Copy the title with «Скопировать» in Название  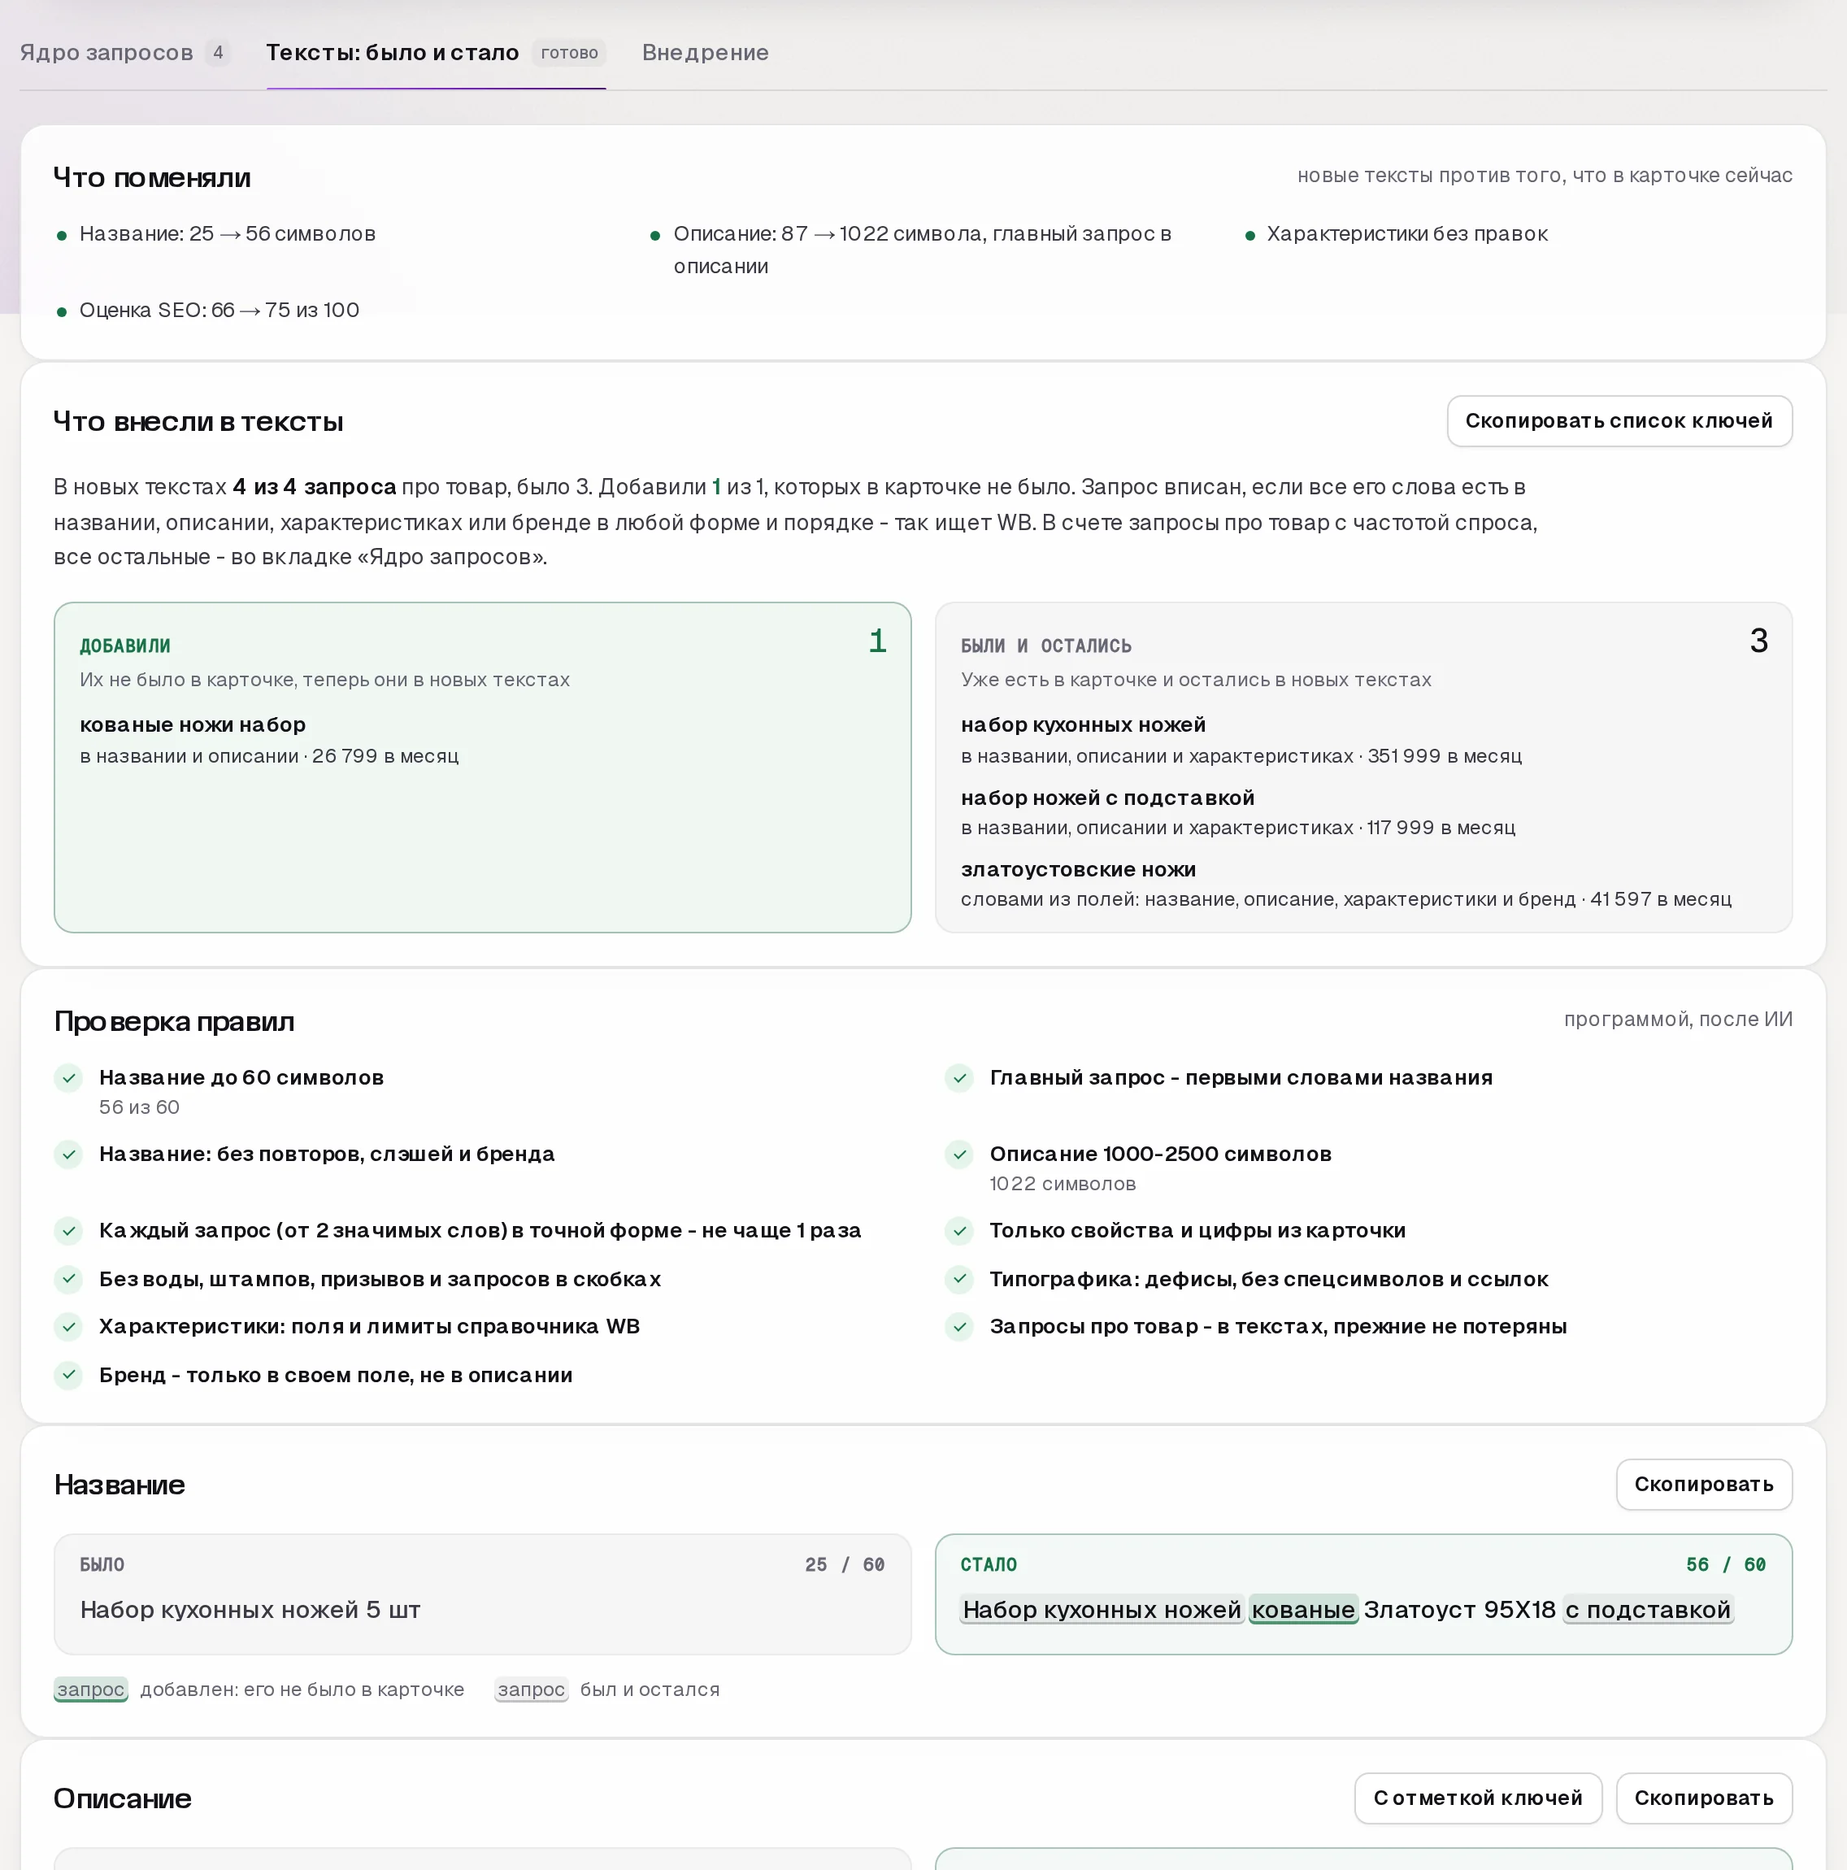[x=1703, y=1484]
